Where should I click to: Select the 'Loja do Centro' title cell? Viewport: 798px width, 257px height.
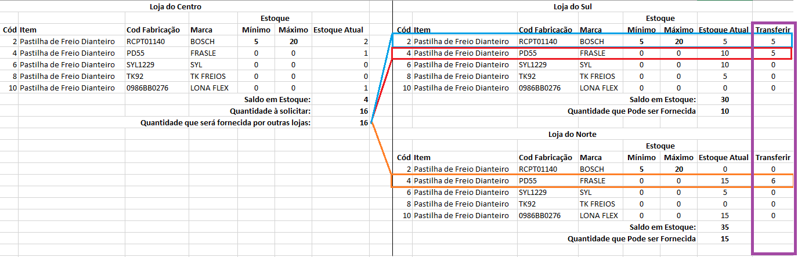(175, 6)
